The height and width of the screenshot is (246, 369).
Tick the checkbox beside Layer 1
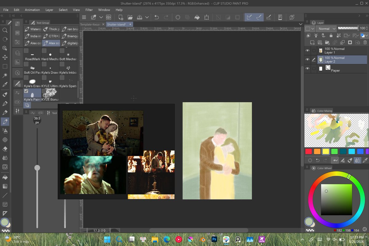coord(314,51)
